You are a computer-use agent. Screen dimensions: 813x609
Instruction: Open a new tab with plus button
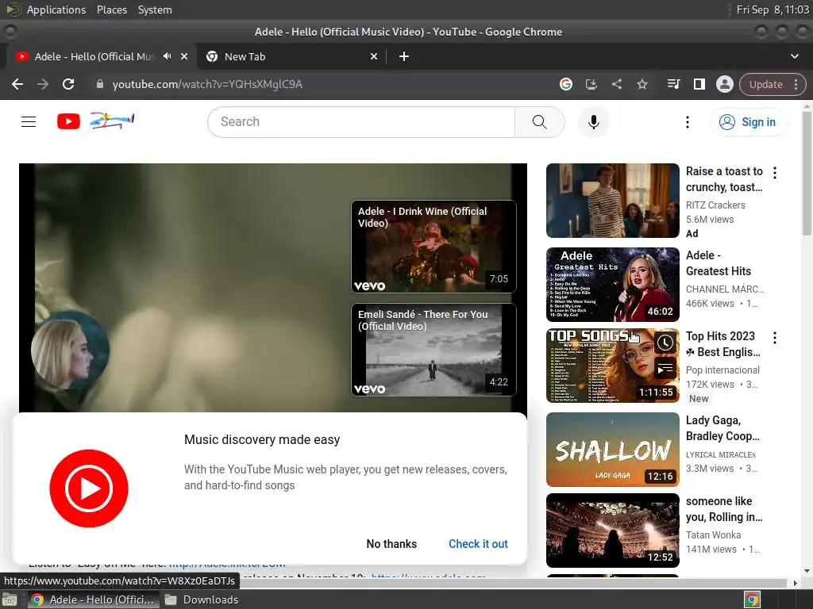[x=404, y=56]
